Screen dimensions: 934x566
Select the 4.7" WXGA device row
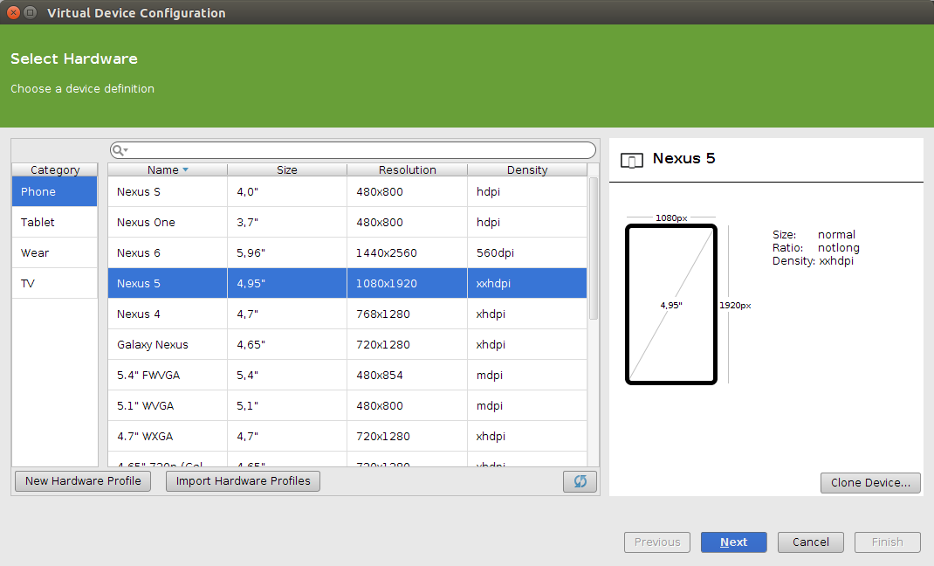pos(347,436)
